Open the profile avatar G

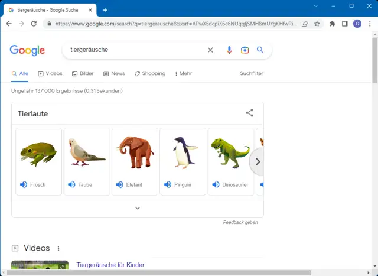[x=357, y=24]
